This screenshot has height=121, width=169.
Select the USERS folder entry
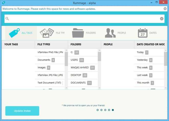pyautogui.click(x=83, y=60)
